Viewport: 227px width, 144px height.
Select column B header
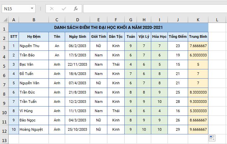click(34, 20)
